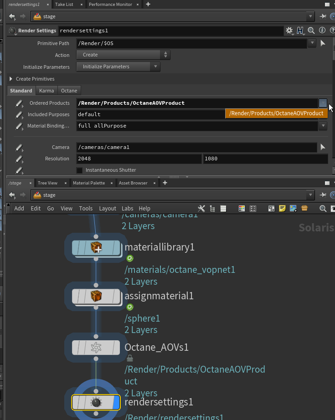Toggle bypass flag on rendersettings1 node

coord(76,402)
